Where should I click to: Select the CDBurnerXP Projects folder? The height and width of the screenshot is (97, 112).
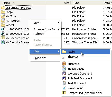click(x=18, y=8)
